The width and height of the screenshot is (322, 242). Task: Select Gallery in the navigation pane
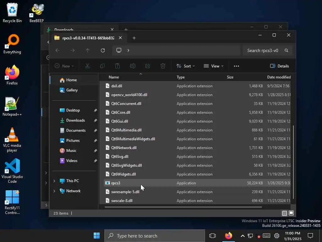coord(74,90)
